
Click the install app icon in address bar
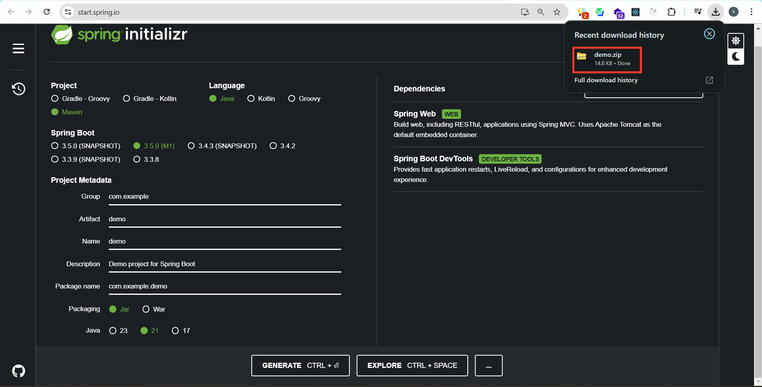coord(525,12)
